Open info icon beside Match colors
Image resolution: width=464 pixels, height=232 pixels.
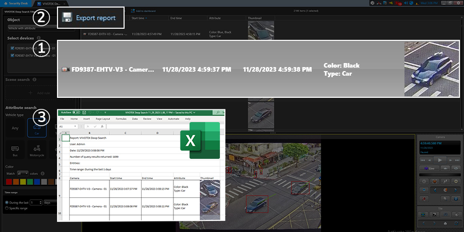[x=42, y=173]
